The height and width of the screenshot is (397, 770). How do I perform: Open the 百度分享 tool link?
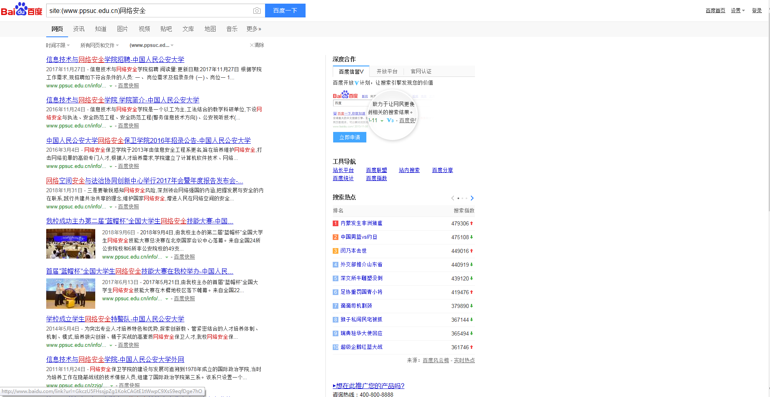[443, 170]
